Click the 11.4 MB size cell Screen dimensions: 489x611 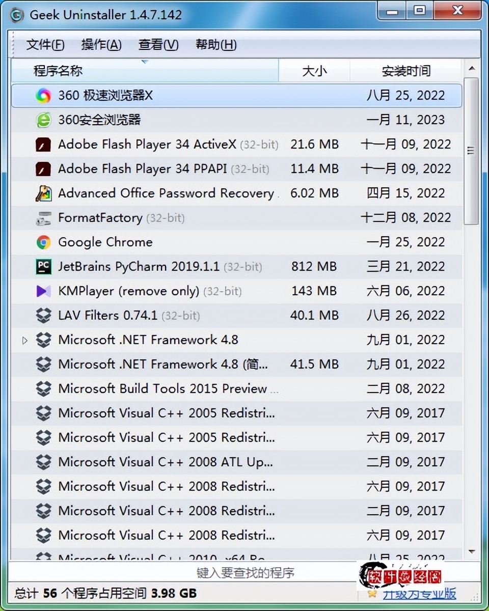coord(314,169)
